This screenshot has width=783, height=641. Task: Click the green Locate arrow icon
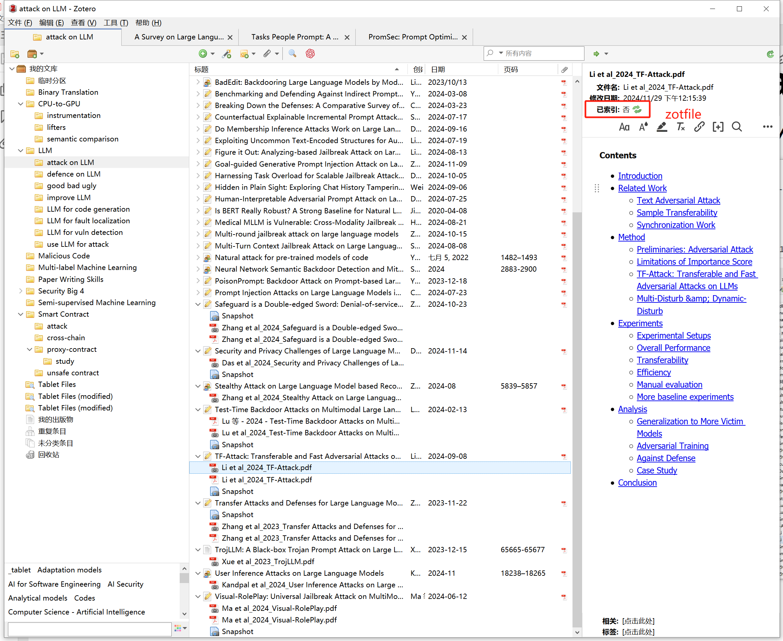[x=596, y=54]
